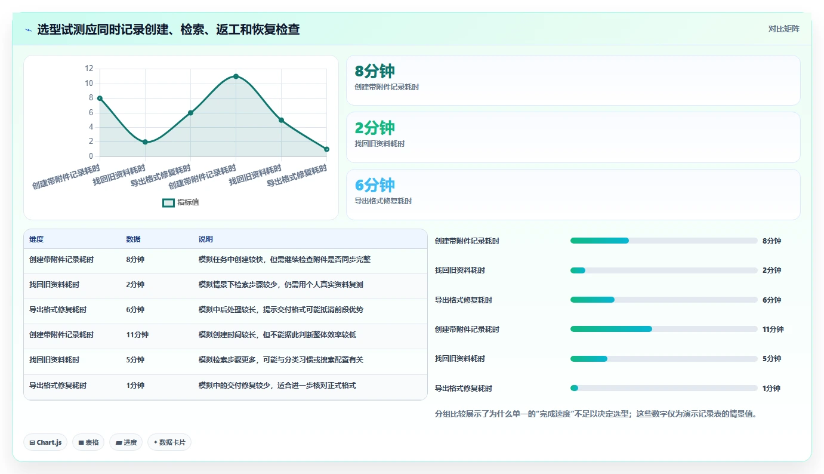Click the text 模拟创建时间较长，但不能据此判断整体效率较低

(x=277, y=335)
